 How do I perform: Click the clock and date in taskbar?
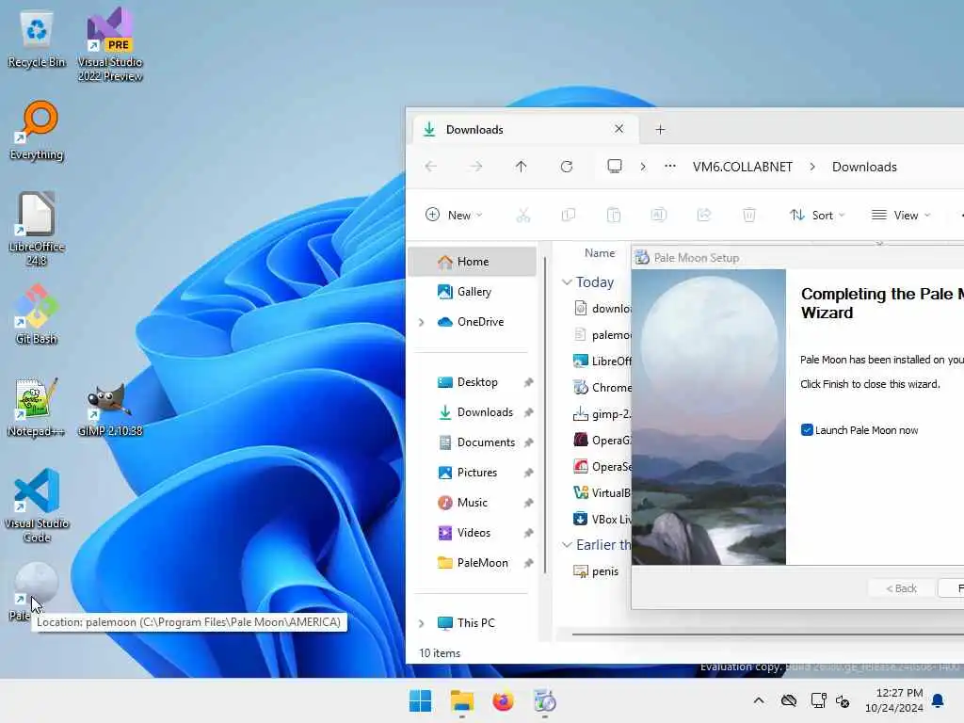(893, 700)
